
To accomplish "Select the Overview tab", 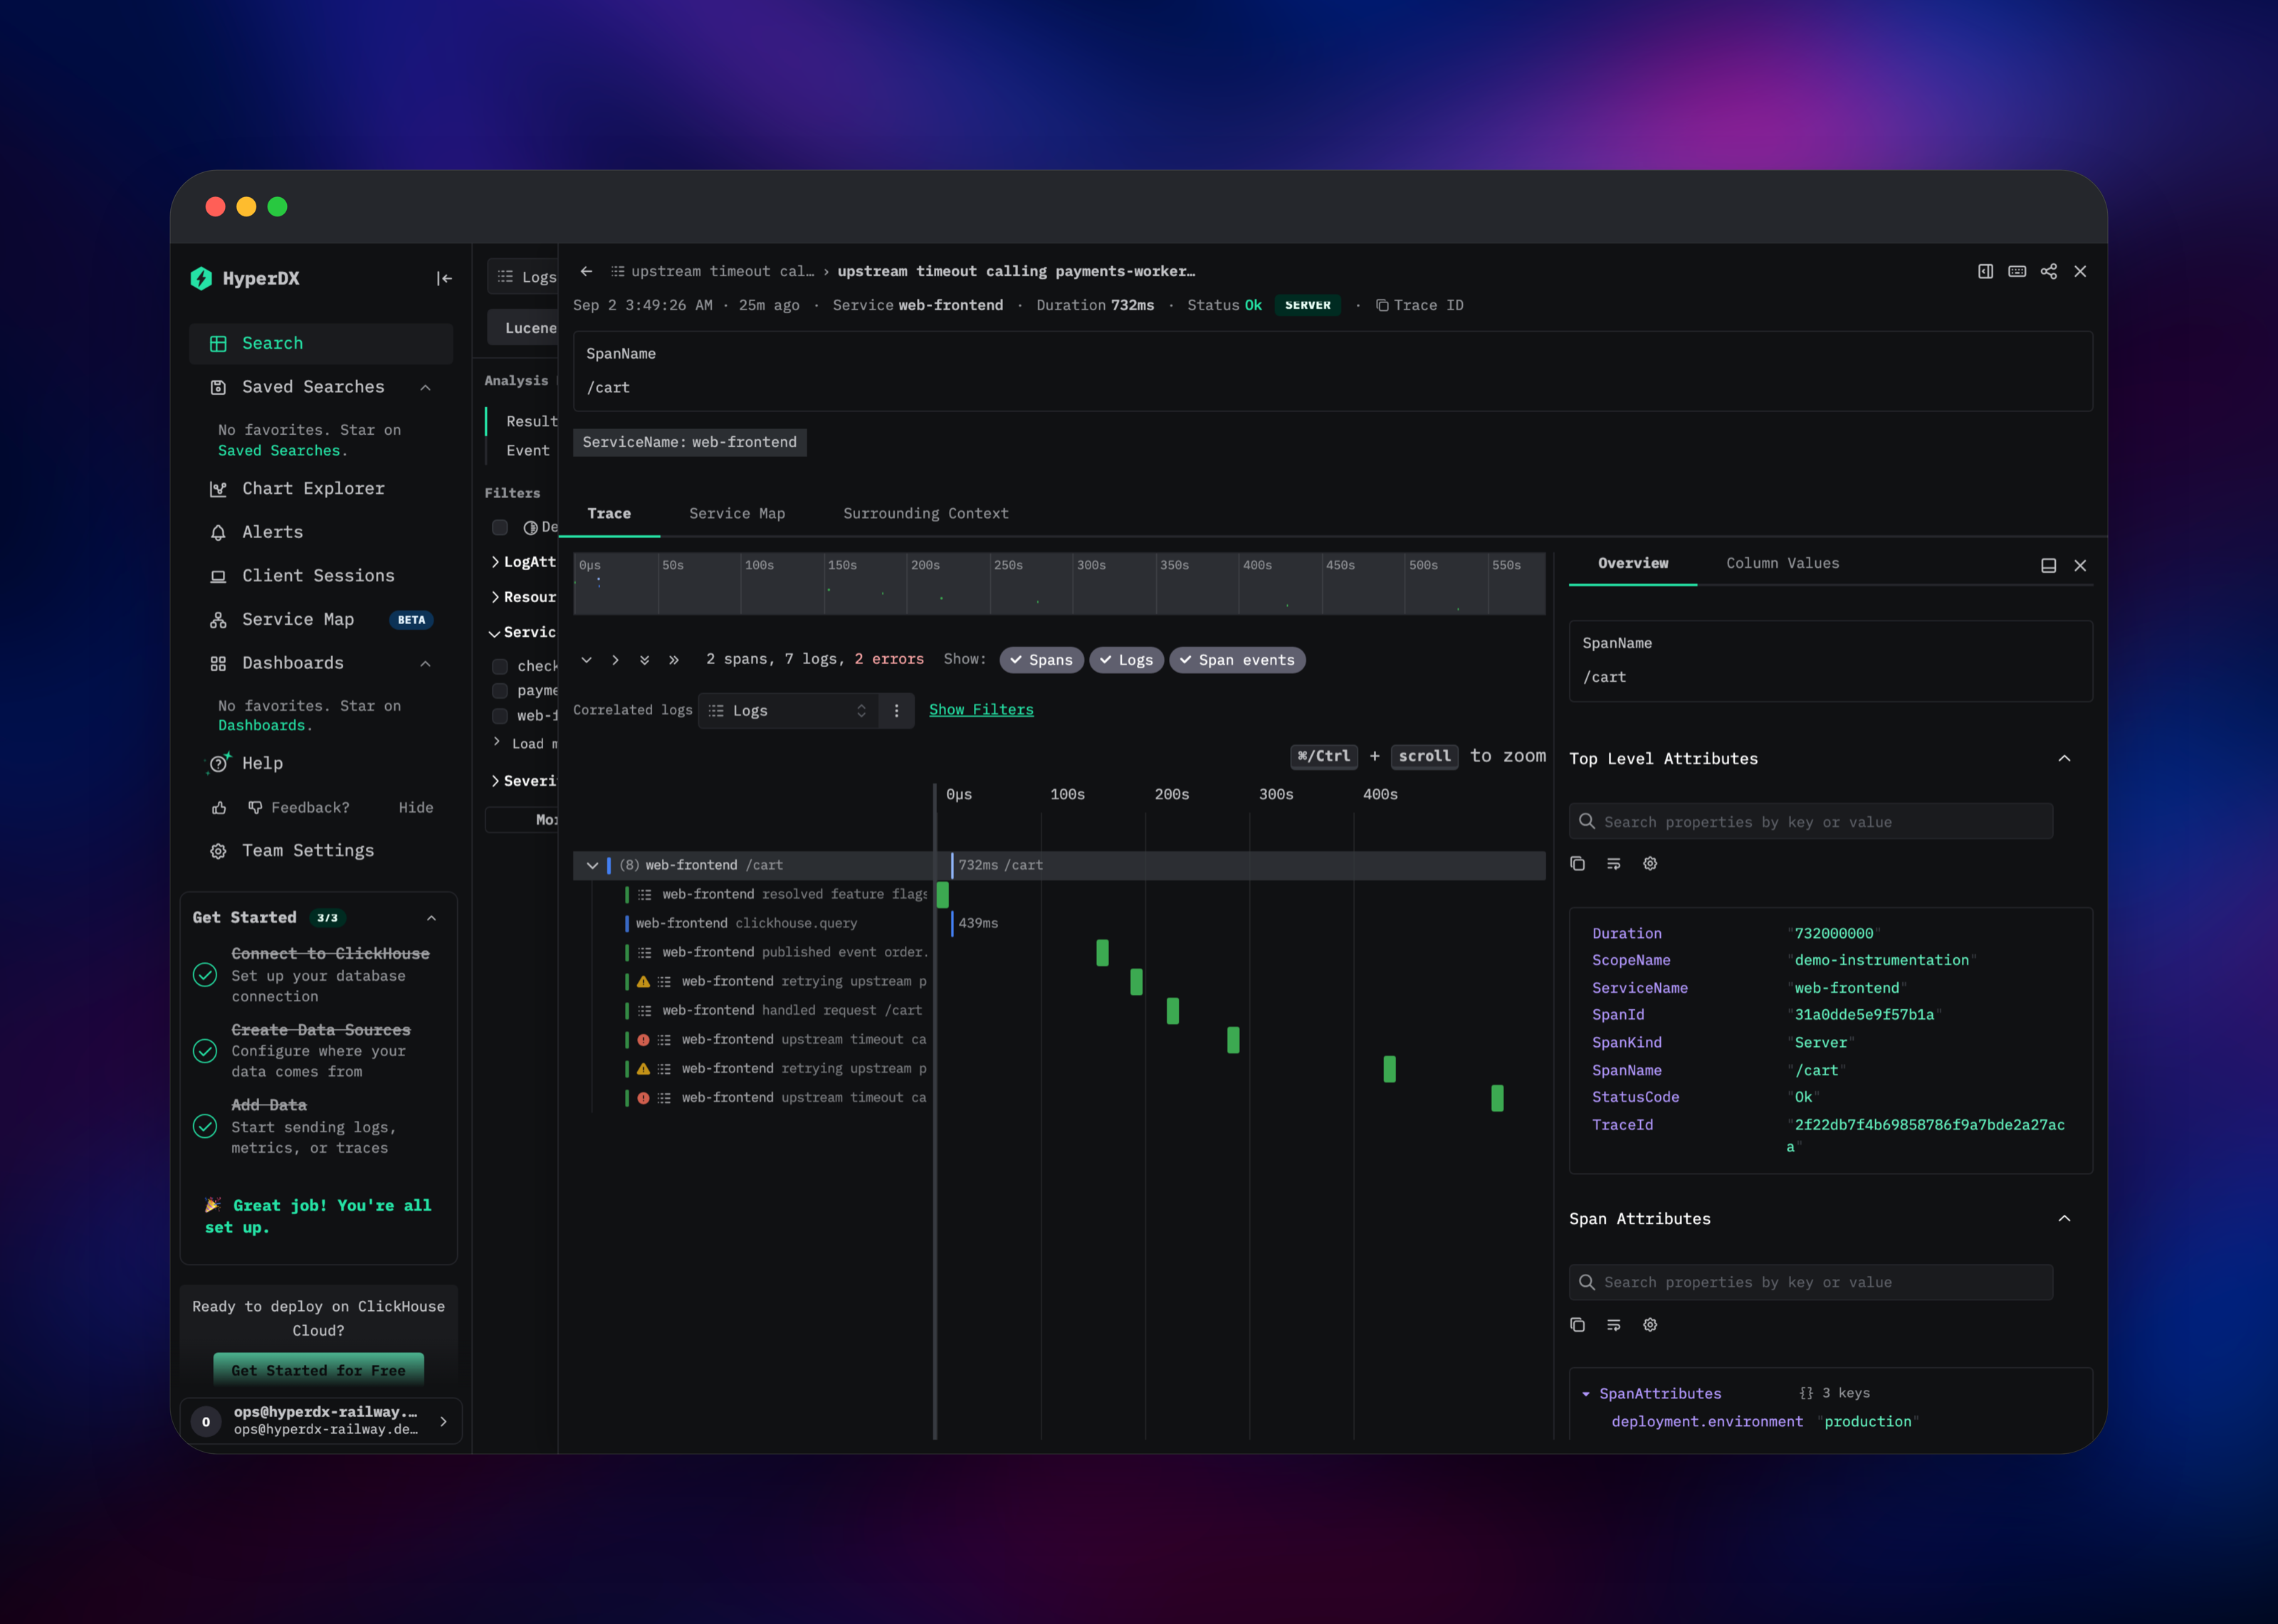I will tap(1633, 563).
